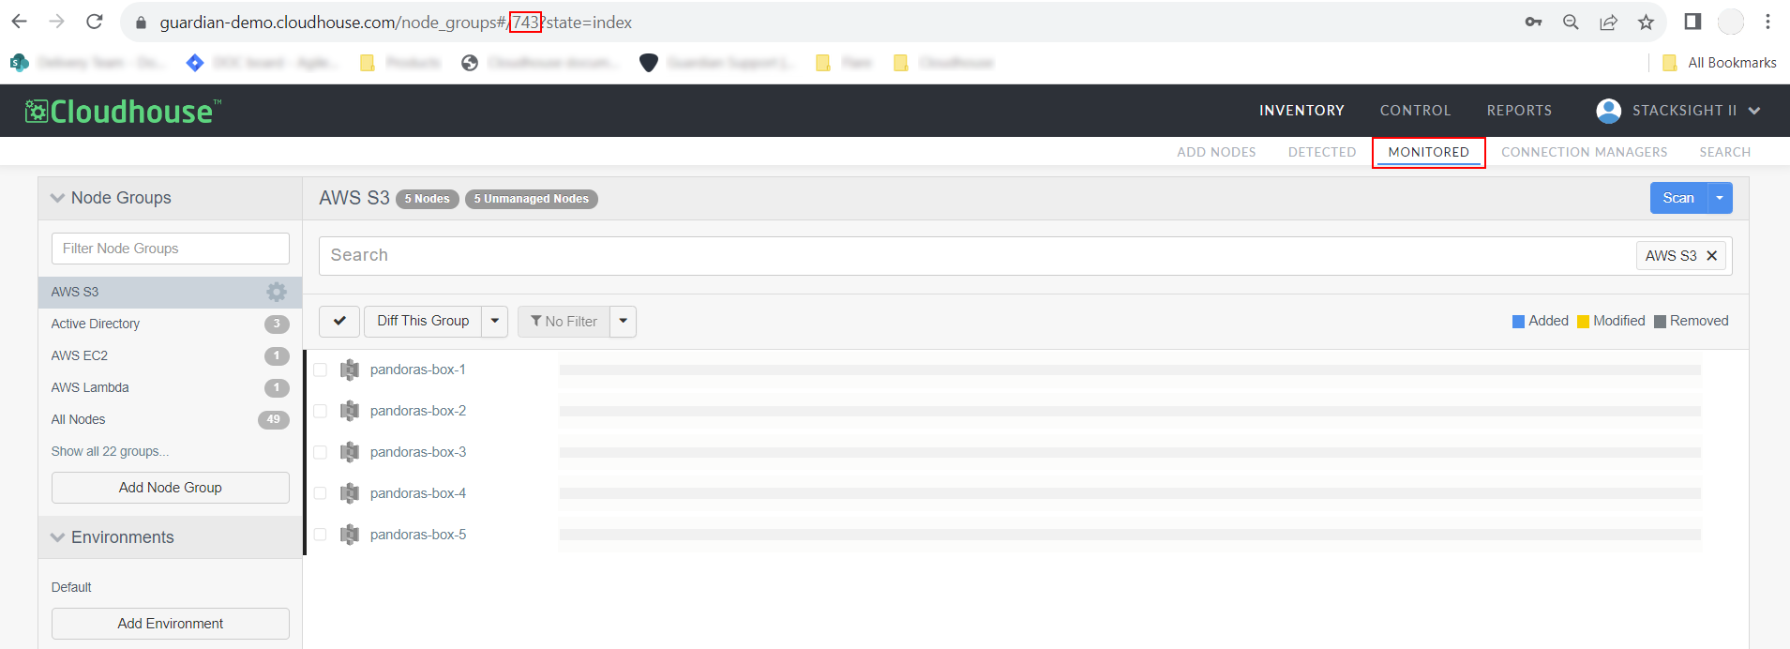Click the node icon for pandoras-box-4
Image resolution: width=1790 pixels, height=649 pixels.
tap(350, 493)
